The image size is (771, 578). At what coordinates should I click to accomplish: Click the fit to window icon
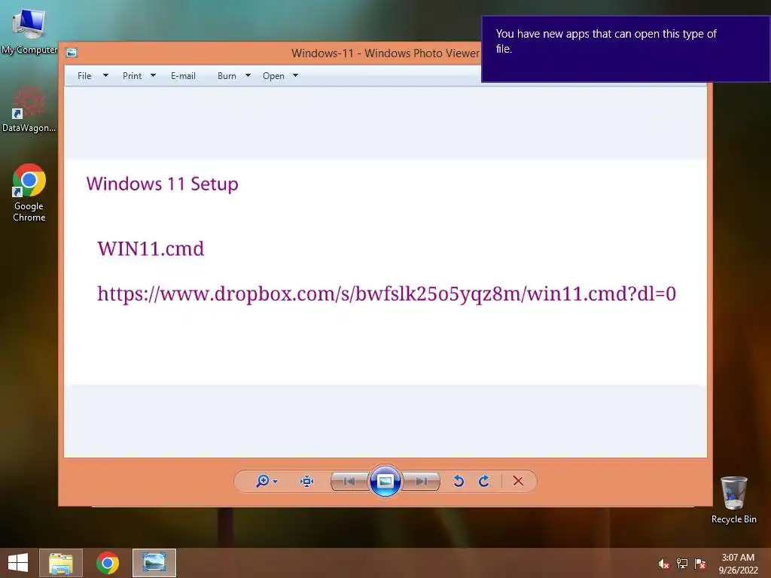(x=307, y=481)
